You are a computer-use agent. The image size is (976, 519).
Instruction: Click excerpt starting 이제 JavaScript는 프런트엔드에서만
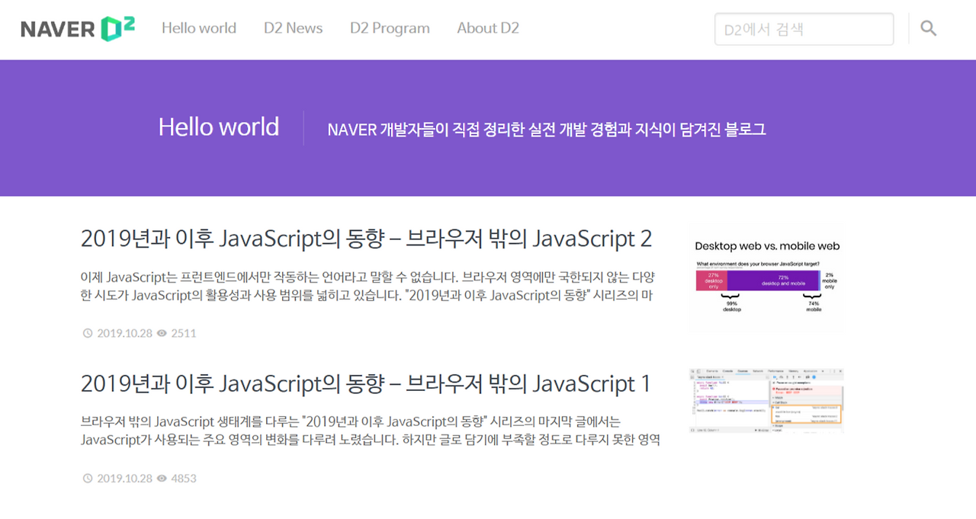pyautogui.click(x=368, y=286)
